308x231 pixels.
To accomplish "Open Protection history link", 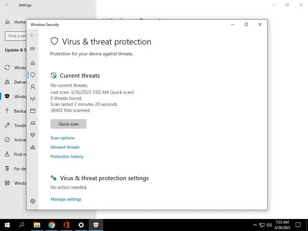I will [x=67, y=156].
